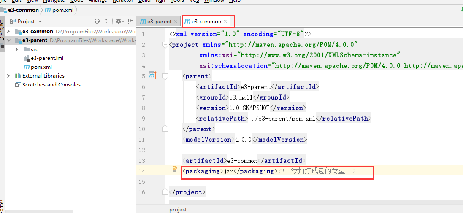463x213 pixels.
Task: Click the locate/scroll from source icon
Action: (x=97, y=21)
